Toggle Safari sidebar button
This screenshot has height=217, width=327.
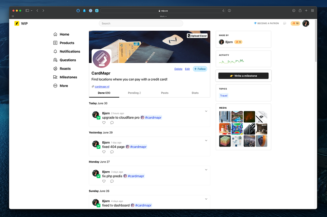coord(27,11)
